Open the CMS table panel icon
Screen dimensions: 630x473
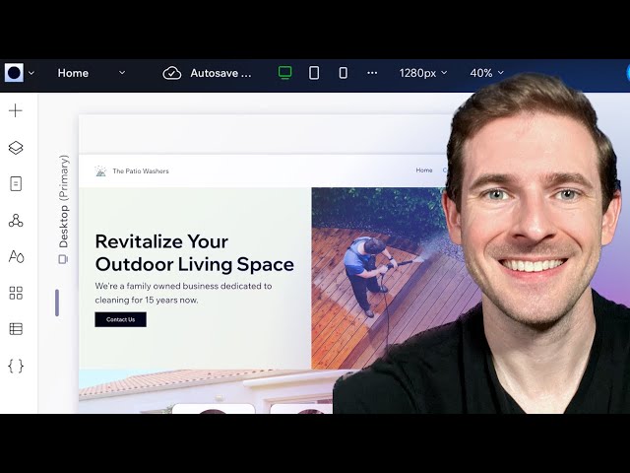16,329
